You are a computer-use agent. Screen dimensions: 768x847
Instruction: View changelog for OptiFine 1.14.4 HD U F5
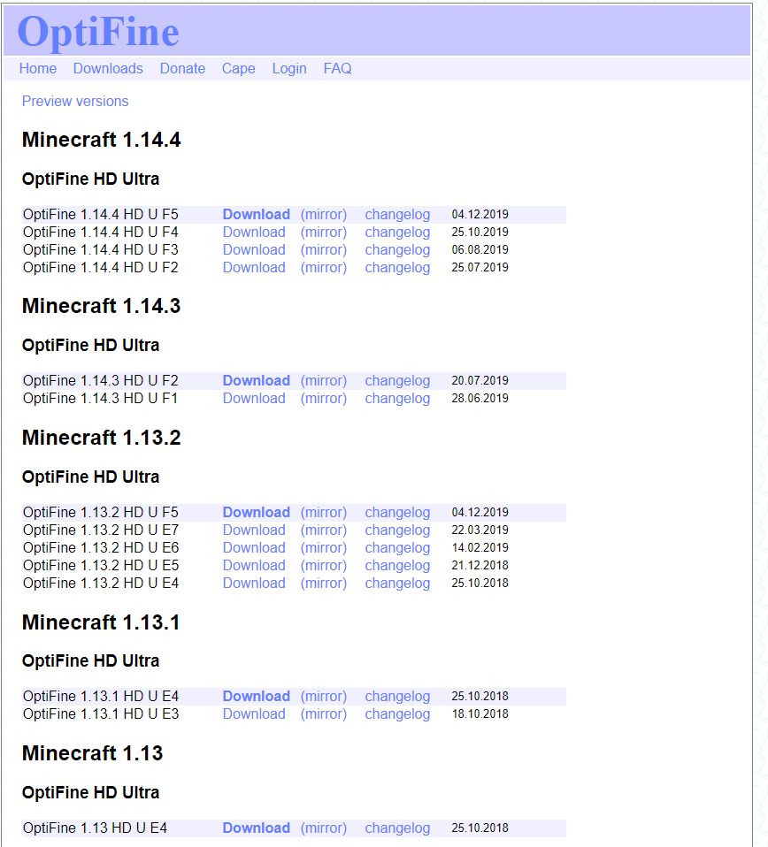397,215
